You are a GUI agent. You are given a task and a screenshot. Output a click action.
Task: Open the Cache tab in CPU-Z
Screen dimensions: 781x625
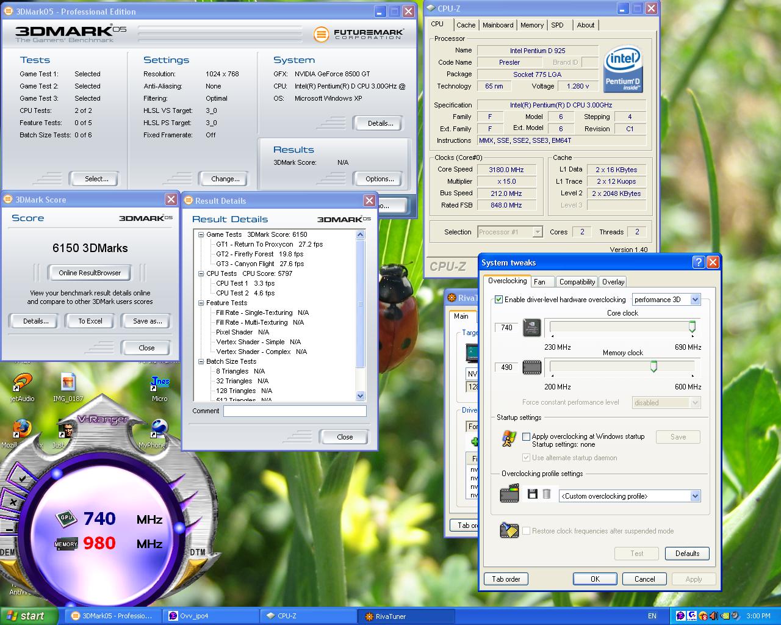pos(466,25)
